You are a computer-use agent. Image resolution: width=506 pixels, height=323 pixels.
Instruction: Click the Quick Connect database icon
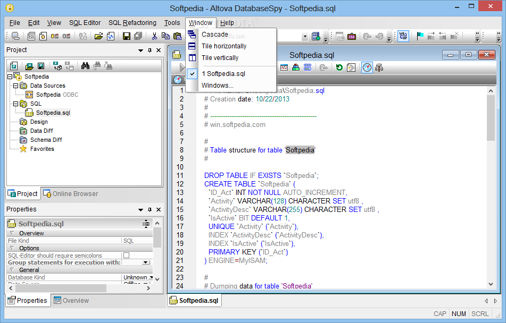coord(15,36)
